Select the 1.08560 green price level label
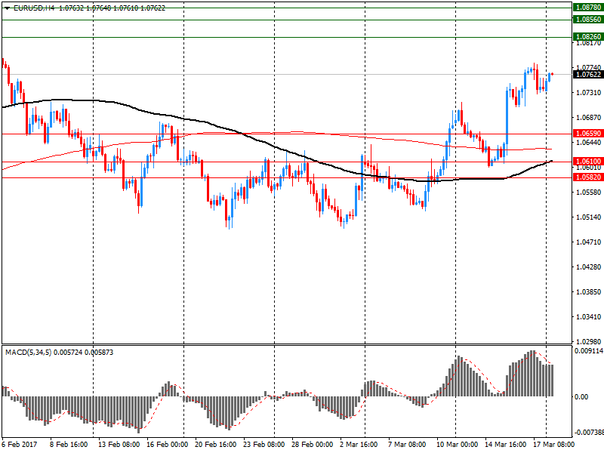The height and width of the screenshot is (453, 604). [x=588, y=20]
